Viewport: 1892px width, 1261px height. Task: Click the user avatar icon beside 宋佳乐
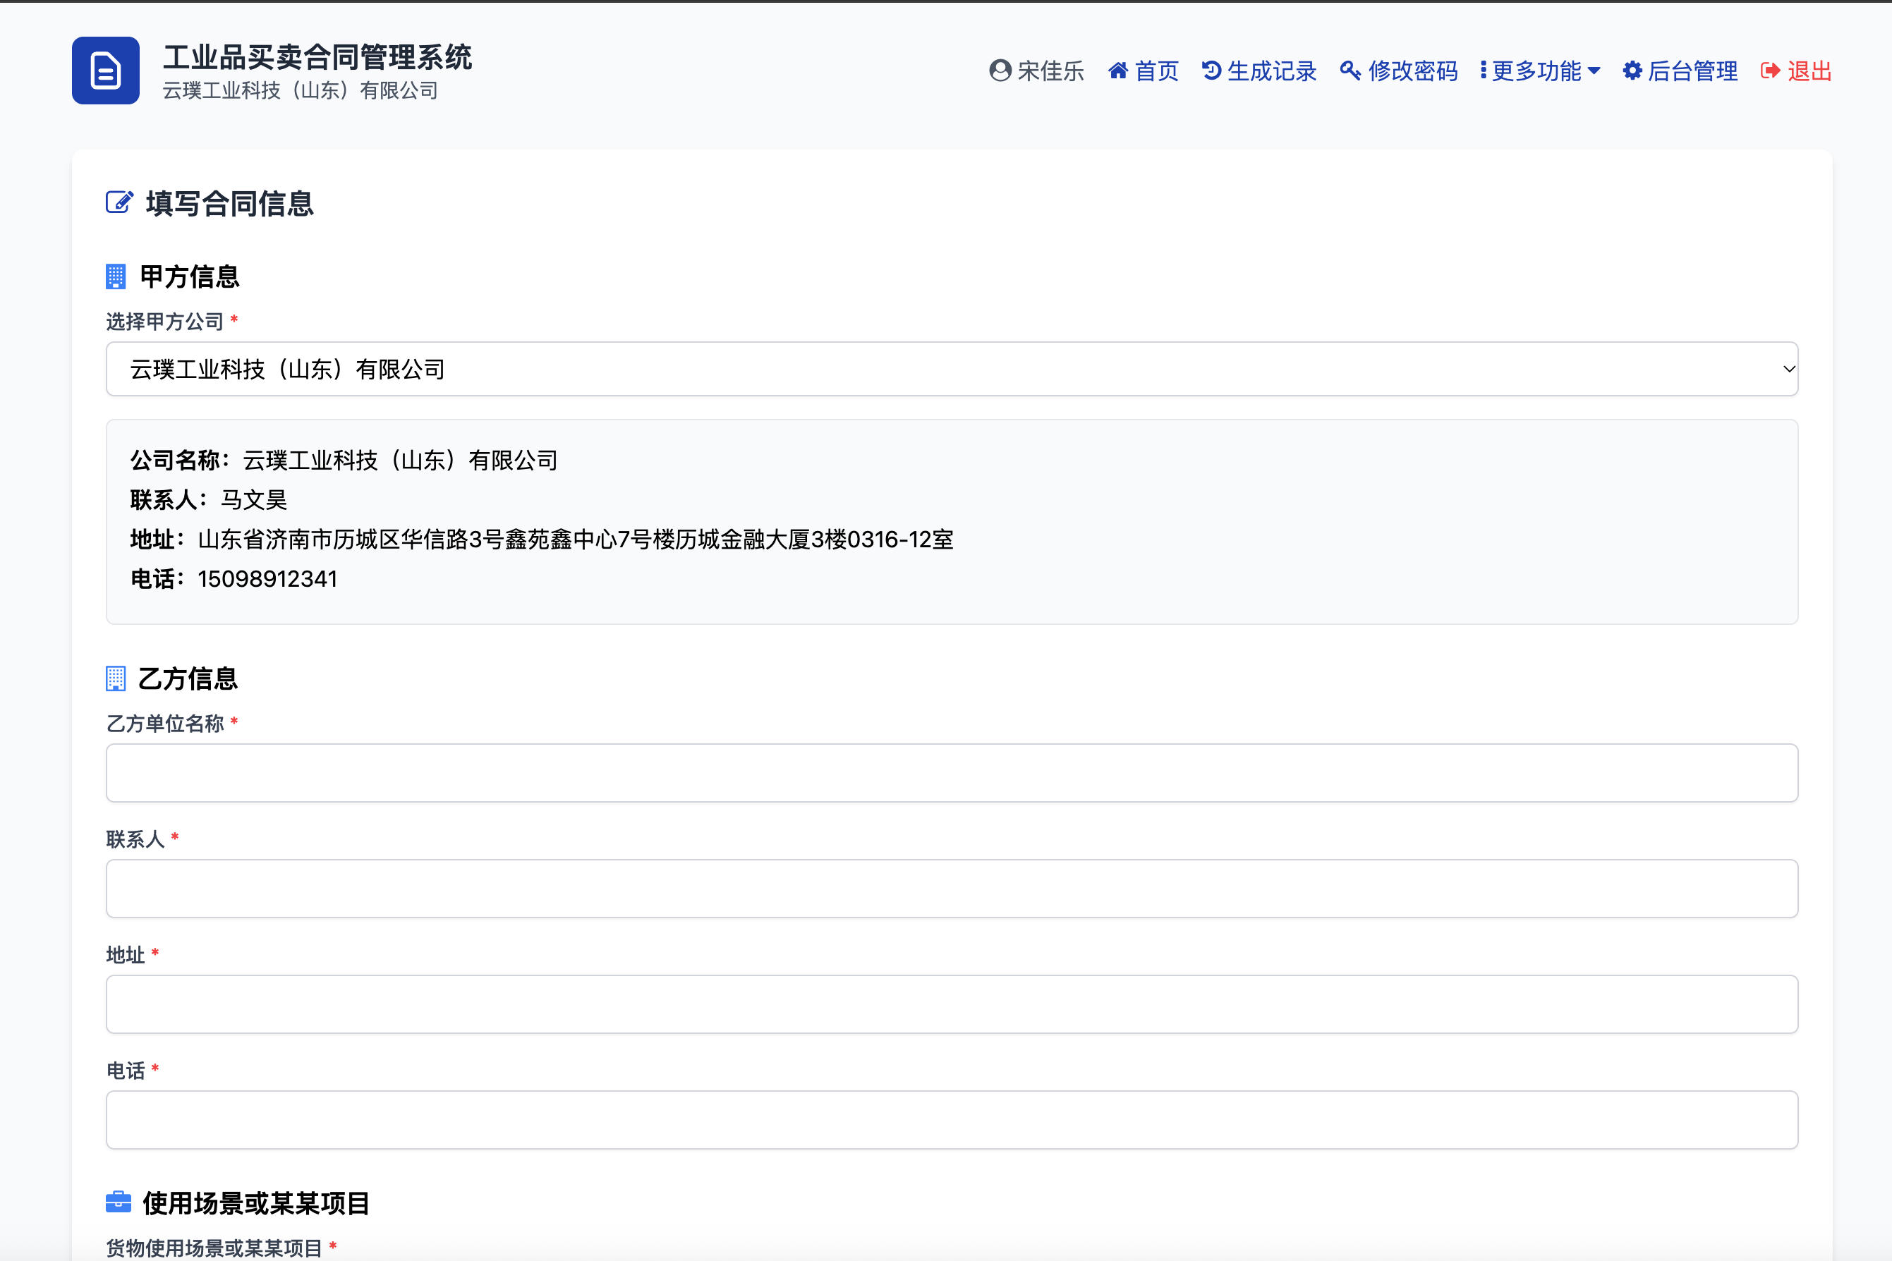point(1000,71)
